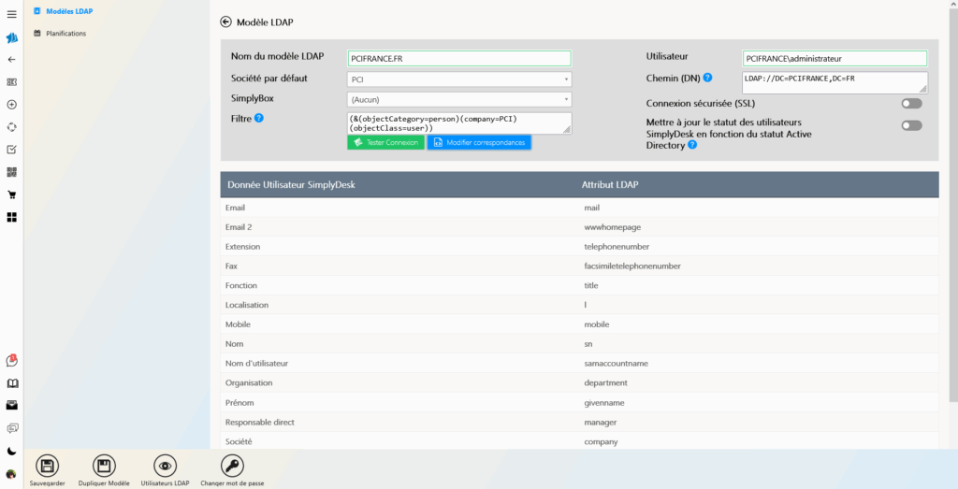The width and height of the screenshot is (958, 489).
Task: Click the SimplyDesk logo icon
Action: [x=11, y=37]
